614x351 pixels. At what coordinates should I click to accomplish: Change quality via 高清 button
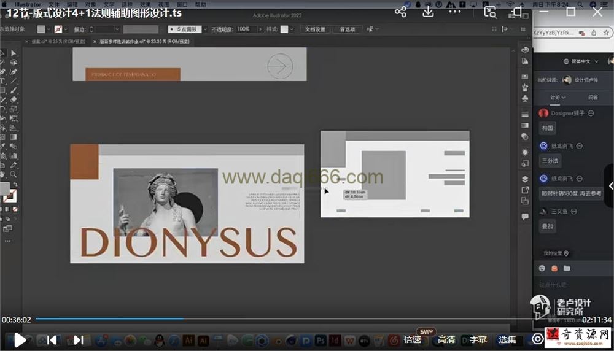click(446, 340)
